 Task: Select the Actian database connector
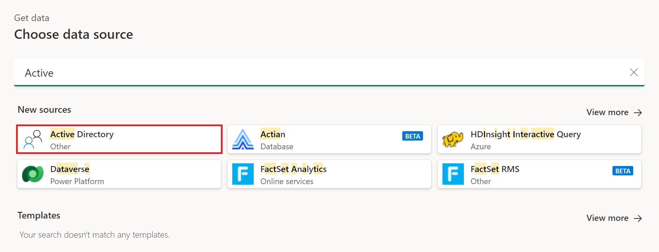click(x=318, y=139)
